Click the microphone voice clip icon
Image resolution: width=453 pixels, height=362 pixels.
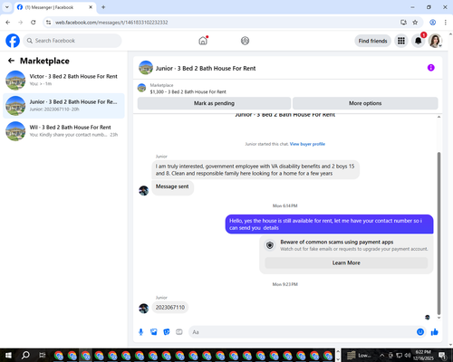coord(140,332)
